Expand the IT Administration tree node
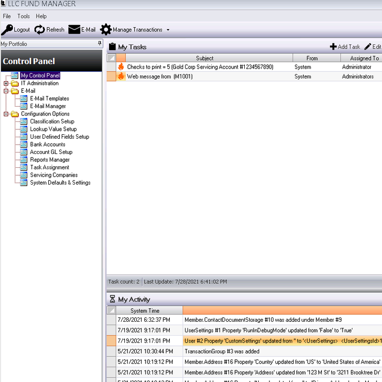The image size is (382, 382). click(6, 83)
